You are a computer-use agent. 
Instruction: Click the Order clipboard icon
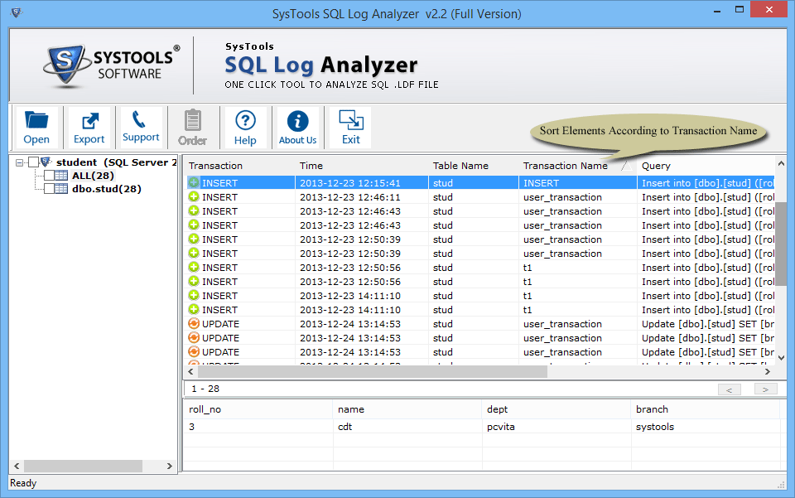click(192, 128)
